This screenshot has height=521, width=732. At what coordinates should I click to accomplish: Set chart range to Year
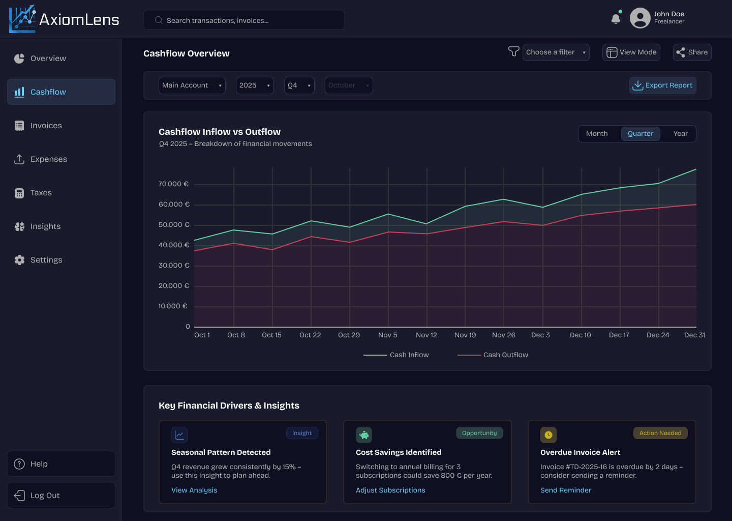coord(680,134)
